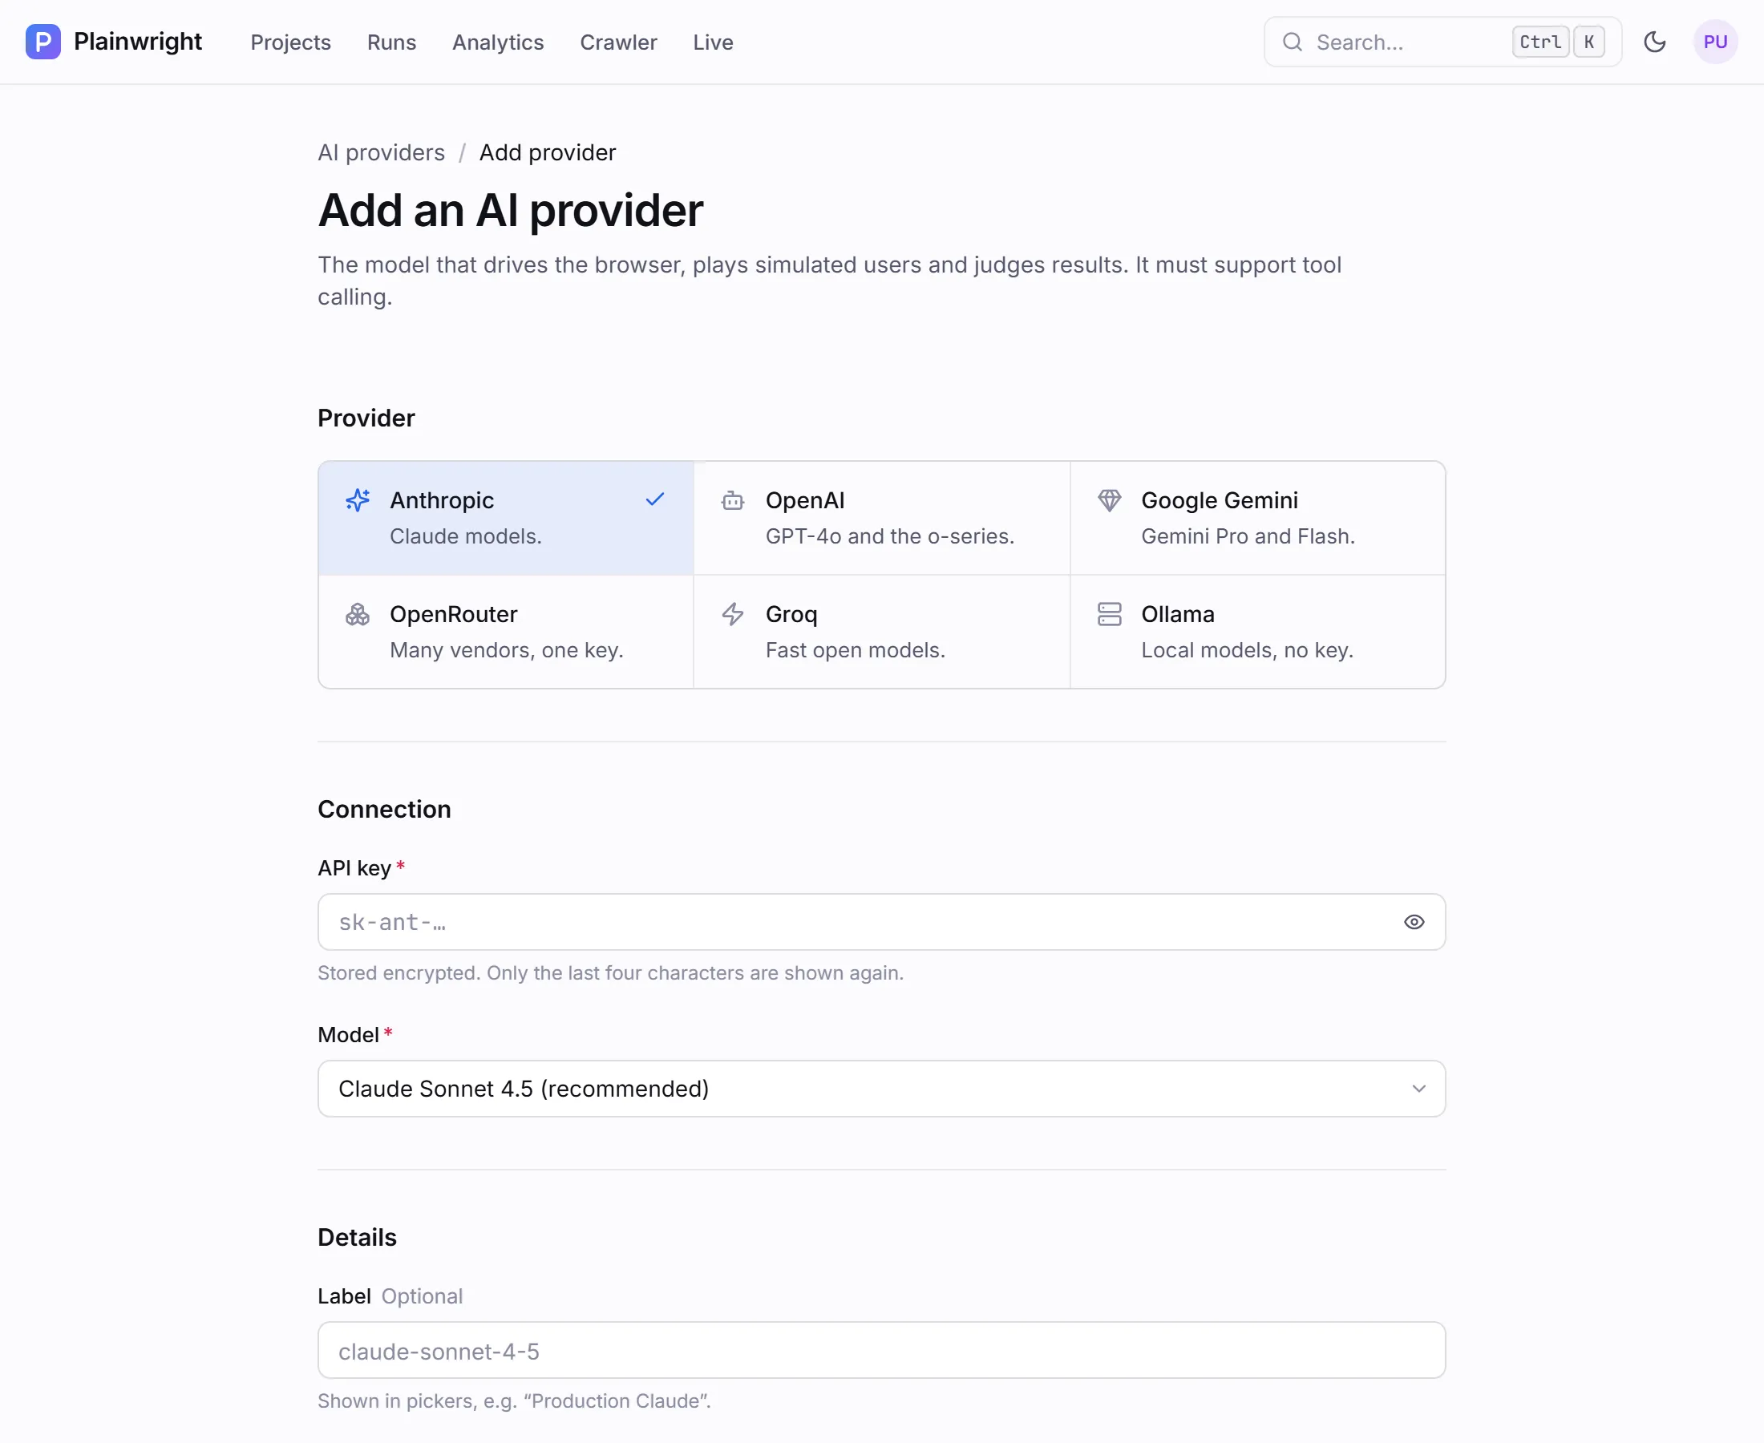Viewport: 1764px width, 1443px height.
Task: Click the Anthropic sparkle icon
Action: click(x=358, y=499)
